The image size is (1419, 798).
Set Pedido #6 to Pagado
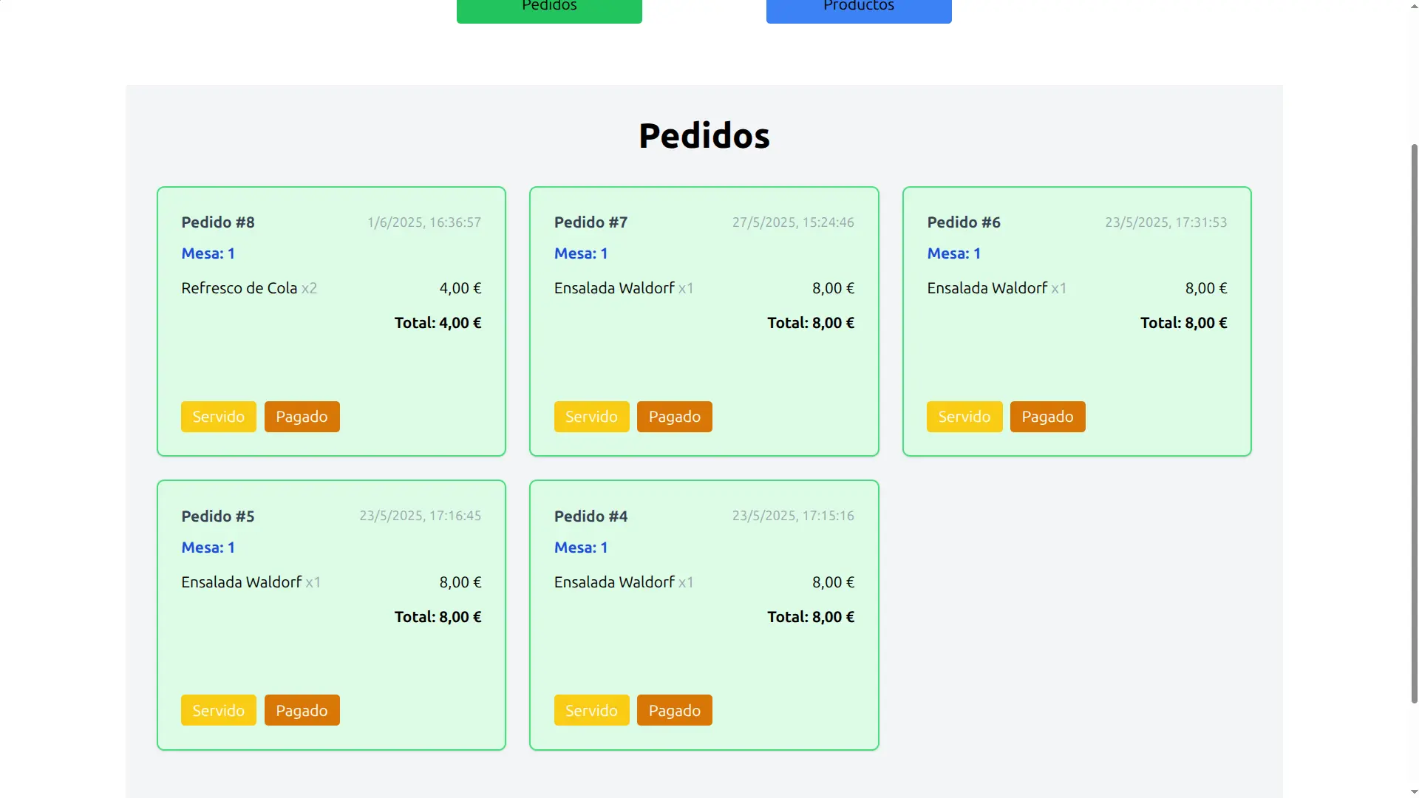1047,417
